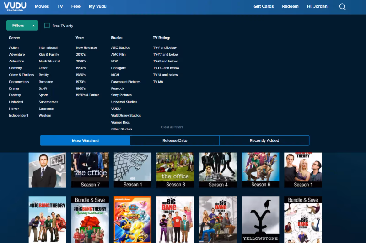The image size is (366, 243).
Task: Go to Vudu Fandango home logo
Action: (15, 6)
